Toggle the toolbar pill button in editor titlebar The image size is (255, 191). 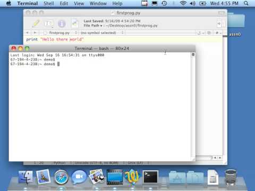click(x=222, y=13)
